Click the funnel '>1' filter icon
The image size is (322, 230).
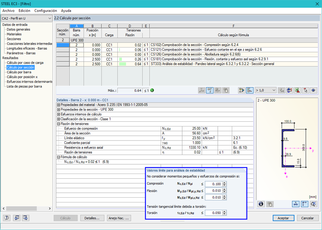point(281,90)
